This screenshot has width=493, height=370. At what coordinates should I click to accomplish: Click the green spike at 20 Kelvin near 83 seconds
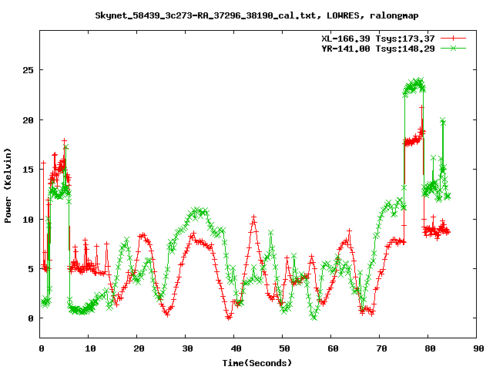[443, 120]
